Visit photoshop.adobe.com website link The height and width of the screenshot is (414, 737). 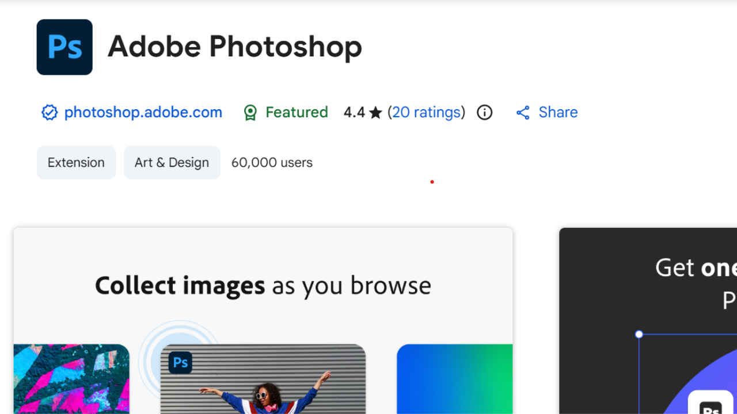(143, 112)
